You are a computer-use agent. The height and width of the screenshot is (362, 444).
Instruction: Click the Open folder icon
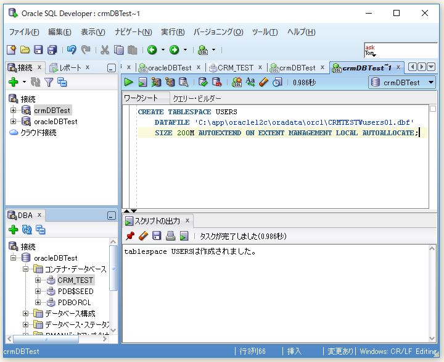(x=25, y=50)
